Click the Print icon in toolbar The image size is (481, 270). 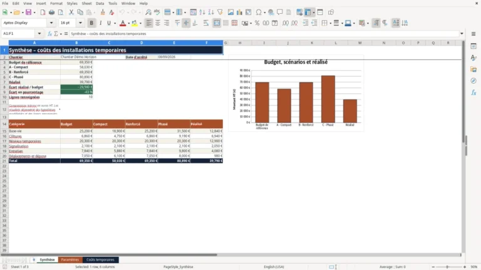[x=51, y=12]
